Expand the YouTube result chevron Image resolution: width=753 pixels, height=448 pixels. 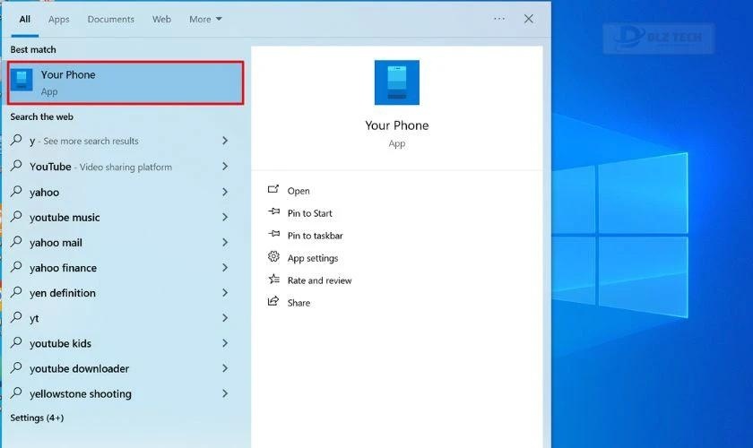[x=225, y=167]
